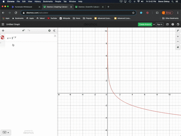
Task: Select the Desmos Graphing Calculator tab
Action: [x=57, y=7]
